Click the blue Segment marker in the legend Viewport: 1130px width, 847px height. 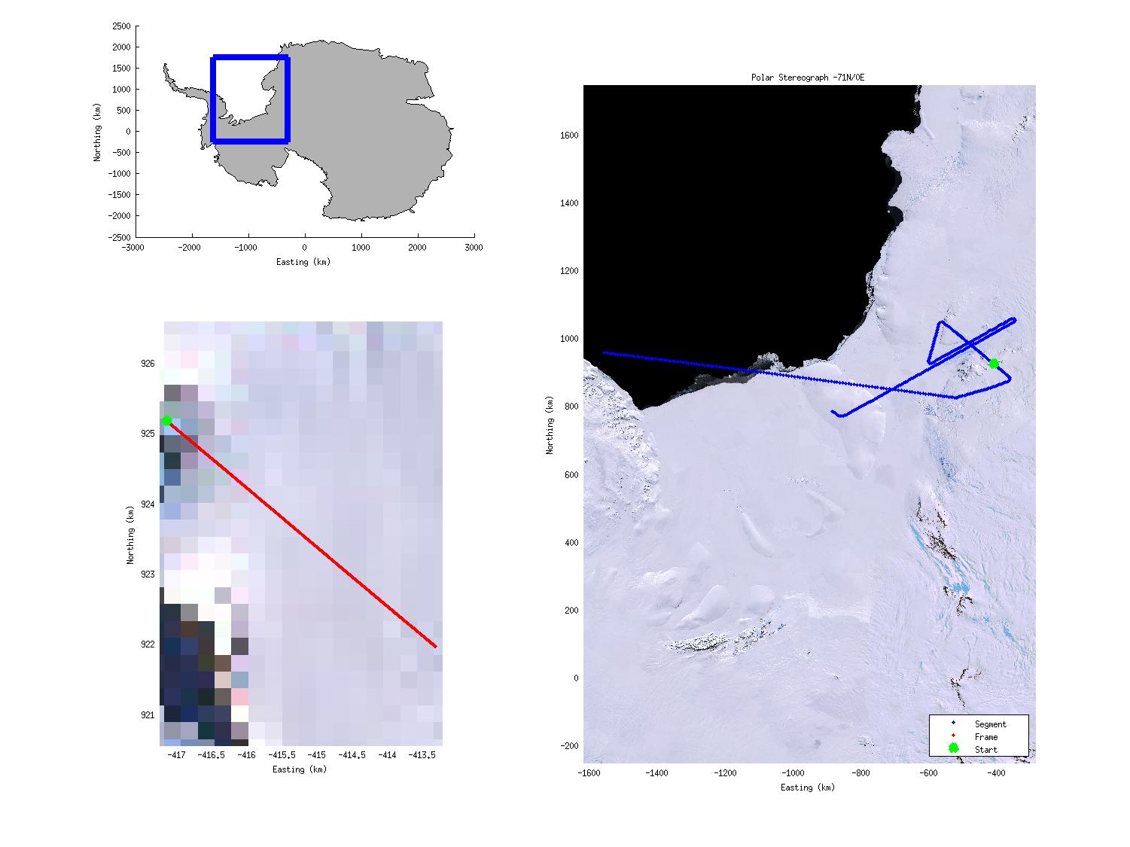(x=953, y=724)
